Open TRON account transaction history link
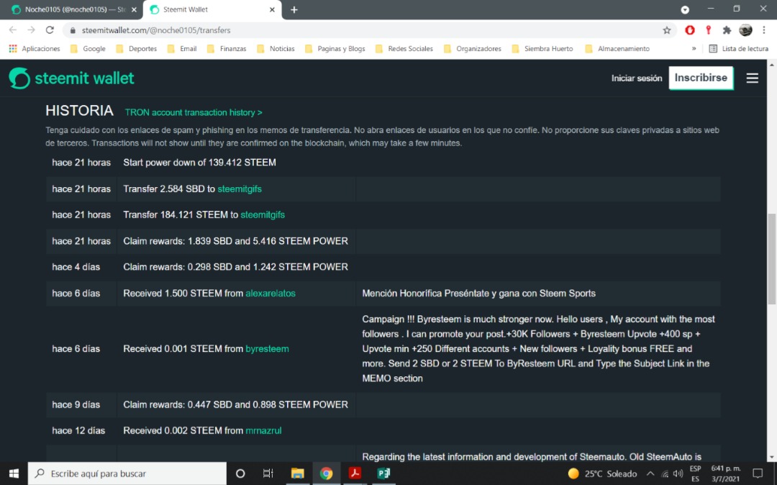 (x=194, y=112)
